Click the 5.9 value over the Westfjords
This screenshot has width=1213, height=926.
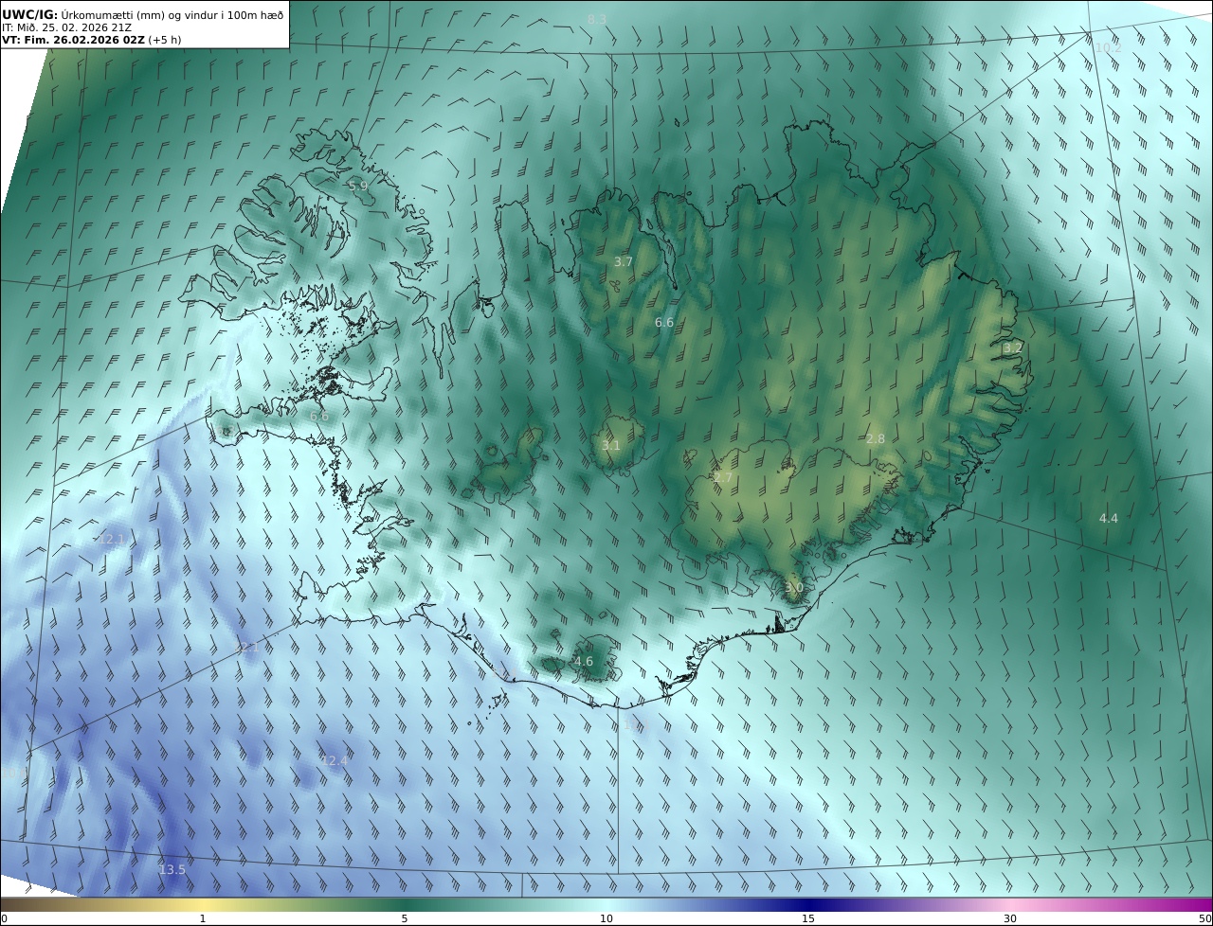coord(358,187)
